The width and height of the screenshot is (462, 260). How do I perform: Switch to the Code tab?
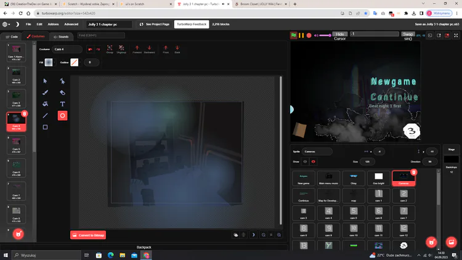(12, 36)
